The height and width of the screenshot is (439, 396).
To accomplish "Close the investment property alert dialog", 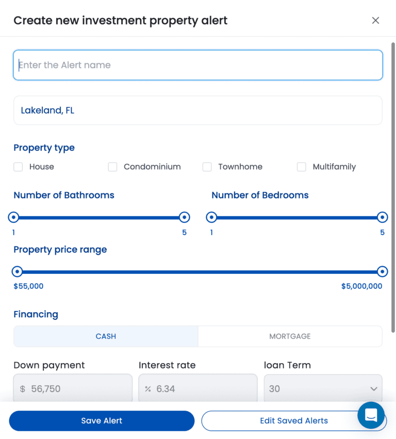I will pos(375,21).
